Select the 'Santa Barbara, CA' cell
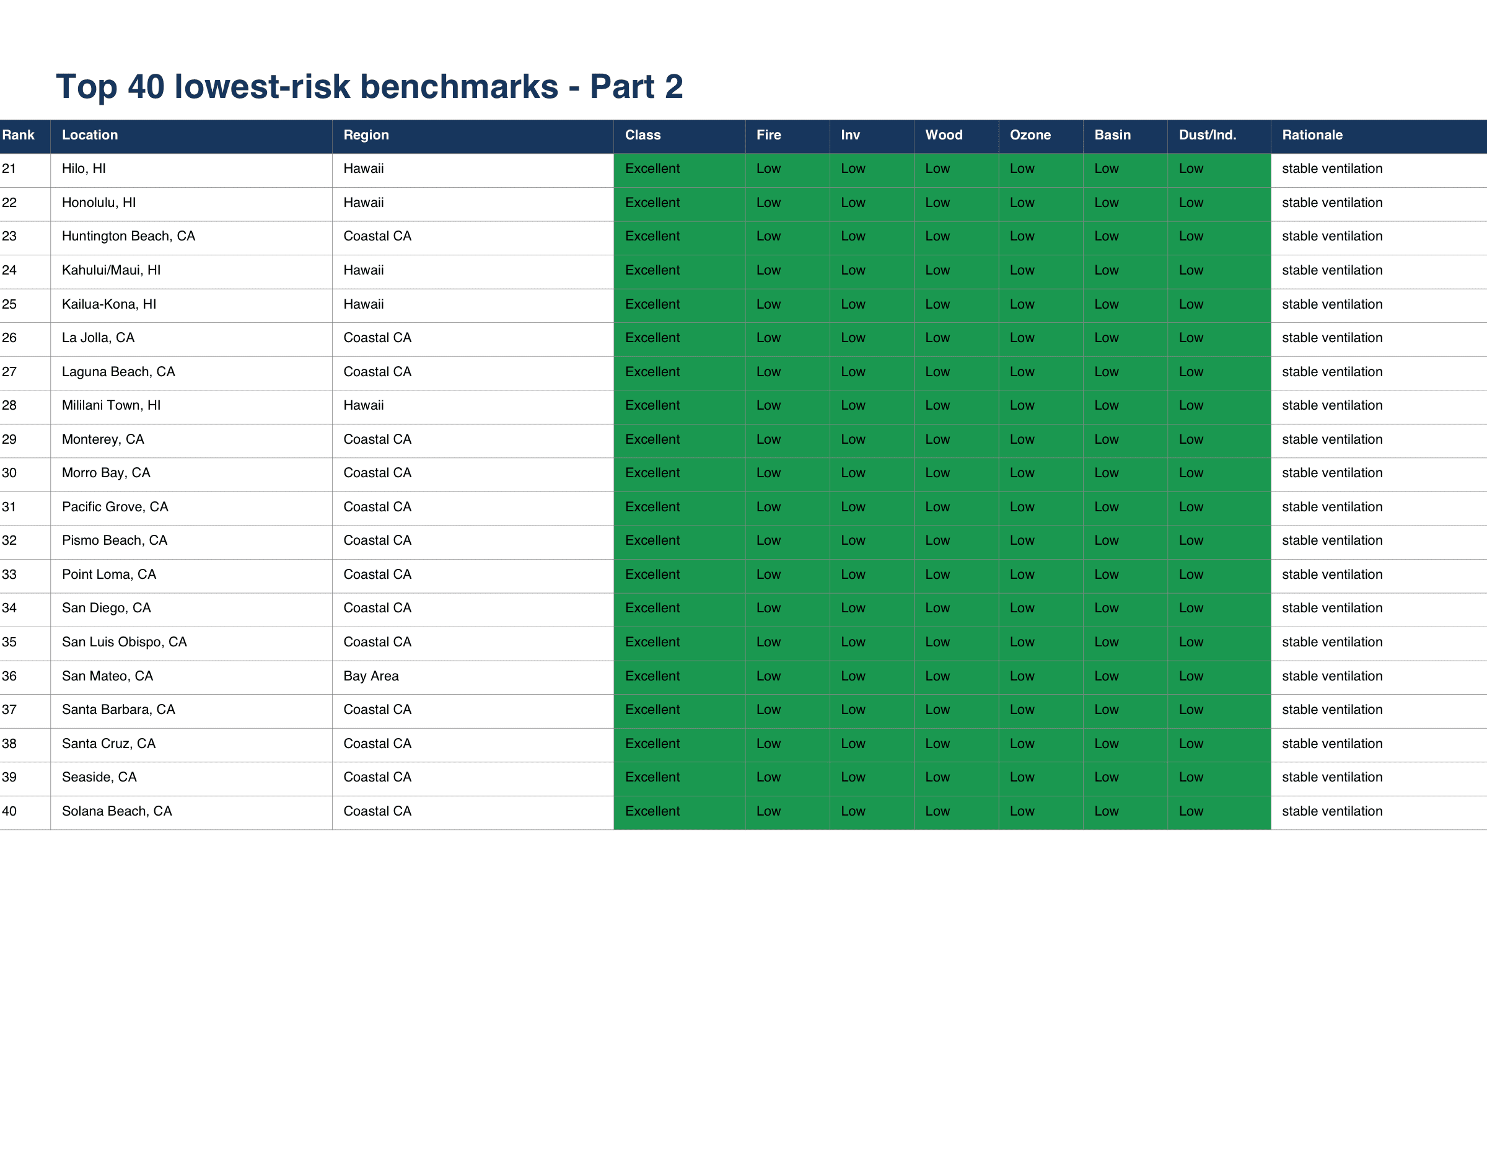This screenshot has height=1149, width=1487. (191, 710)
